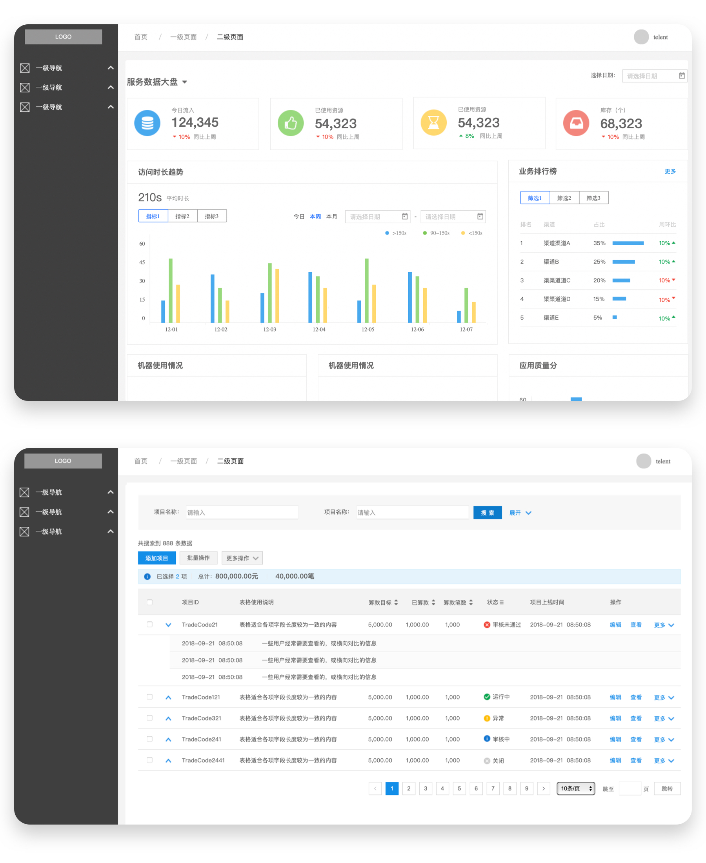
Task: Click the yellow 异常 warning status icon
Action: pyautogui.click(x=487, y=718)
